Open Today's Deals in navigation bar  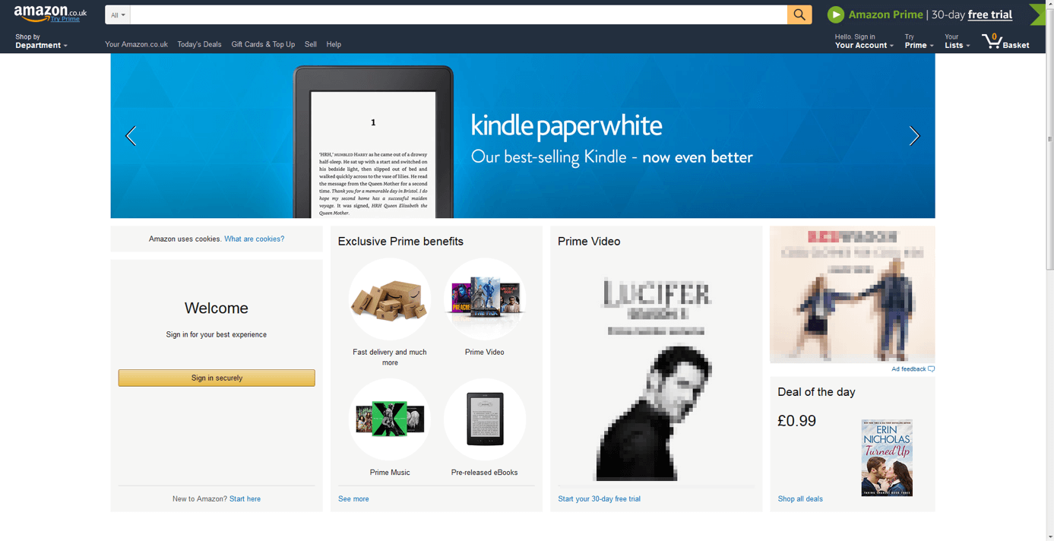199,44
